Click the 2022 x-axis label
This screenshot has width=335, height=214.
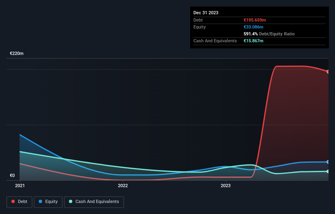coord(123,186)
